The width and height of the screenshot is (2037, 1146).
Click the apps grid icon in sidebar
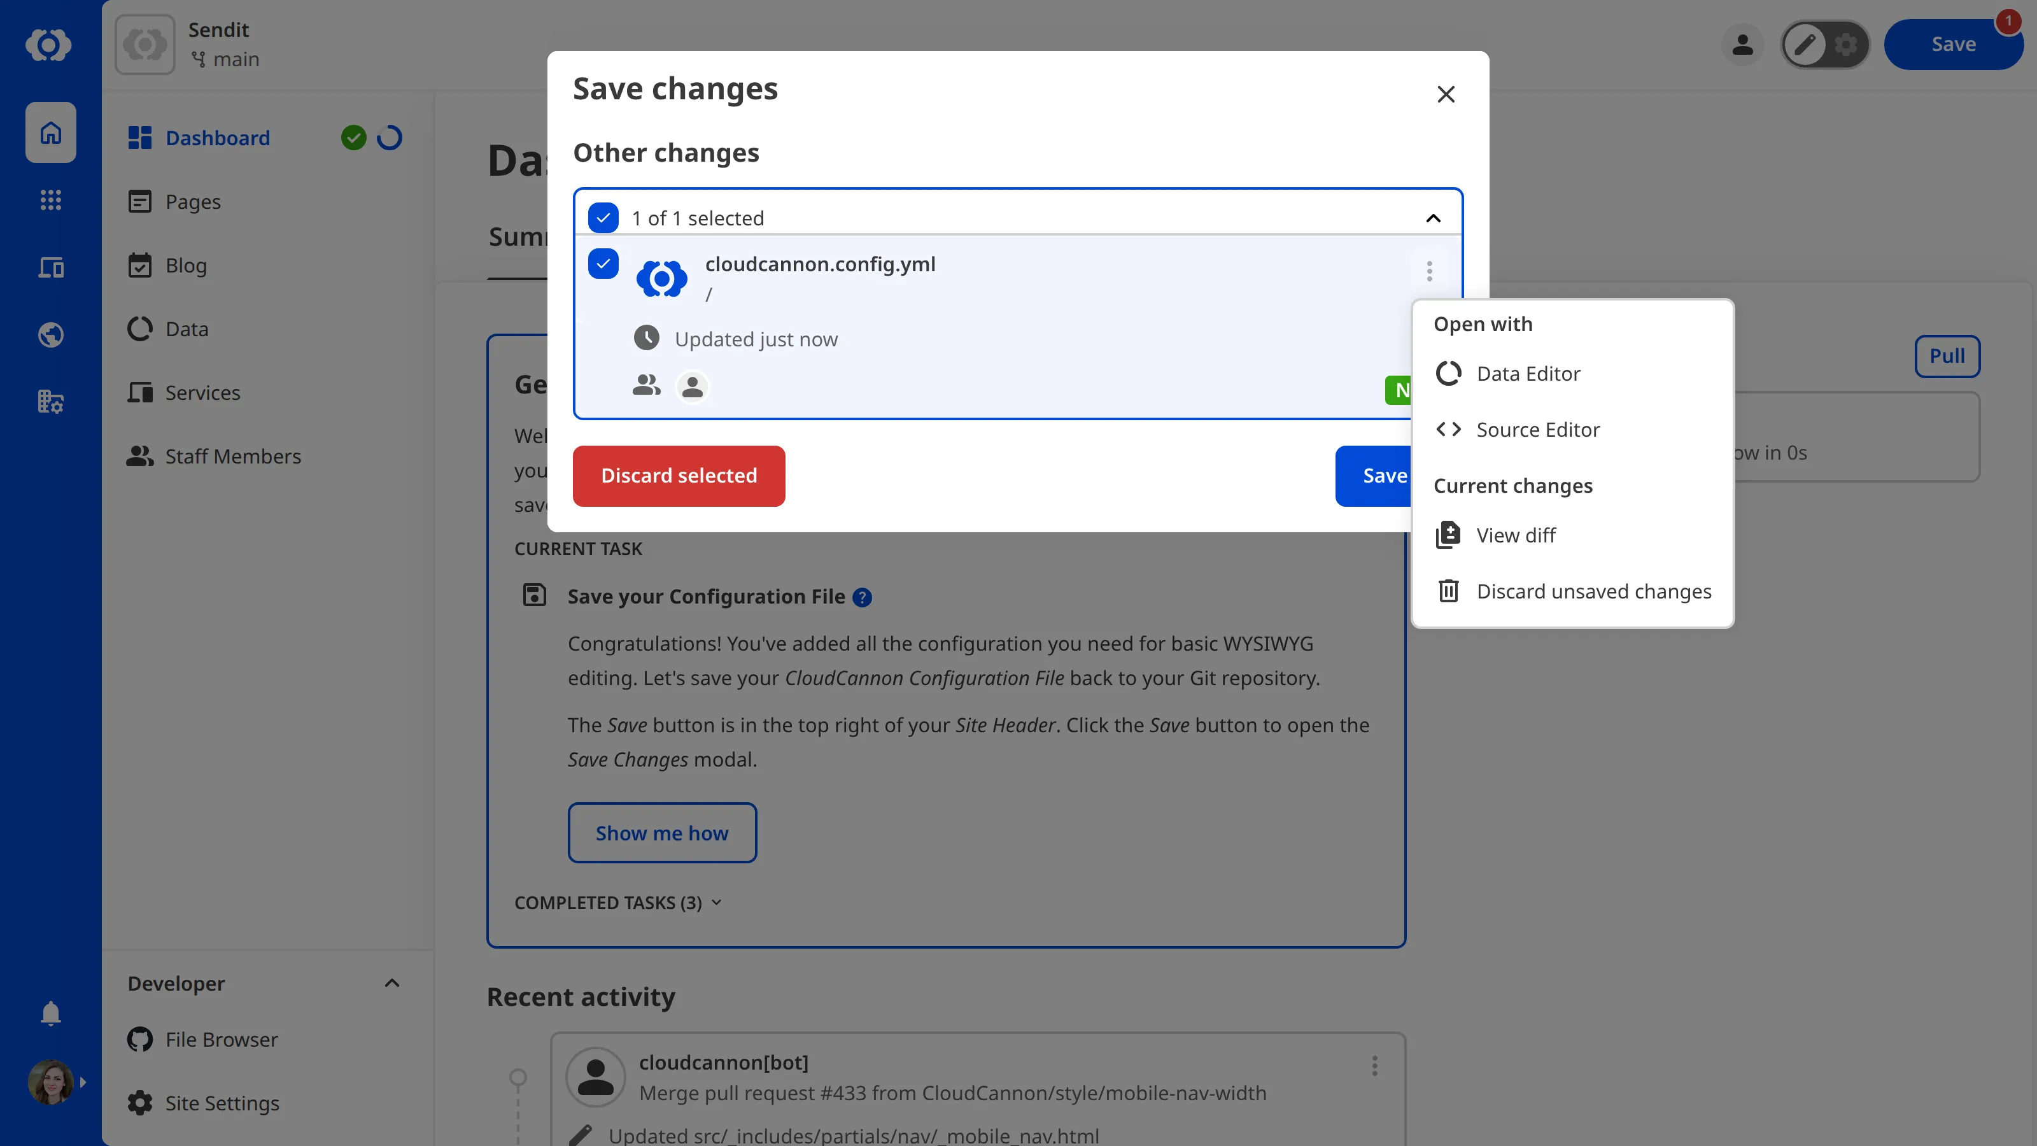tap(50, 200)
